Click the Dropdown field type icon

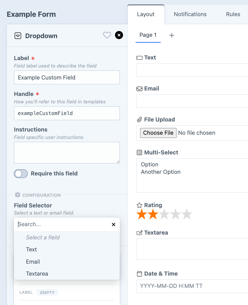(x=18, y=36)
